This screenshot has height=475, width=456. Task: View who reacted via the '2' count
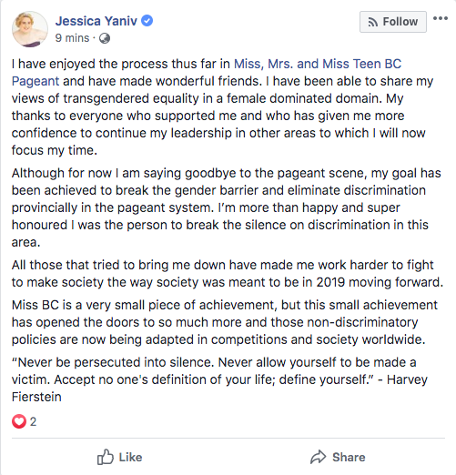pyautogui.click(x=33, y=421)
